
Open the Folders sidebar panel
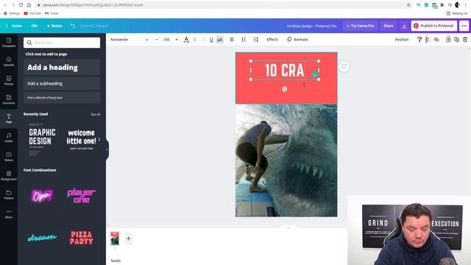pos(9,194)
